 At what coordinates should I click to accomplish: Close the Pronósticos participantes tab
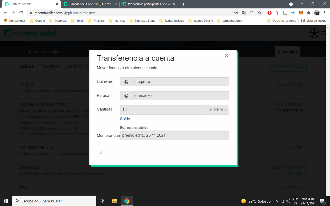point(175,4)
